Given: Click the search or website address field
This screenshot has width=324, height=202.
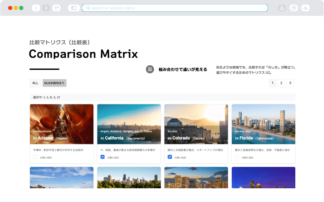Looking at the screenshot, I should [175, 8].
